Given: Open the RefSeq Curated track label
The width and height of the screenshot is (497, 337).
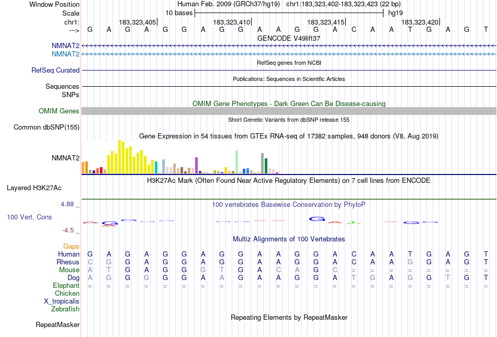Looking at the screenshot, I should [55, 70].
